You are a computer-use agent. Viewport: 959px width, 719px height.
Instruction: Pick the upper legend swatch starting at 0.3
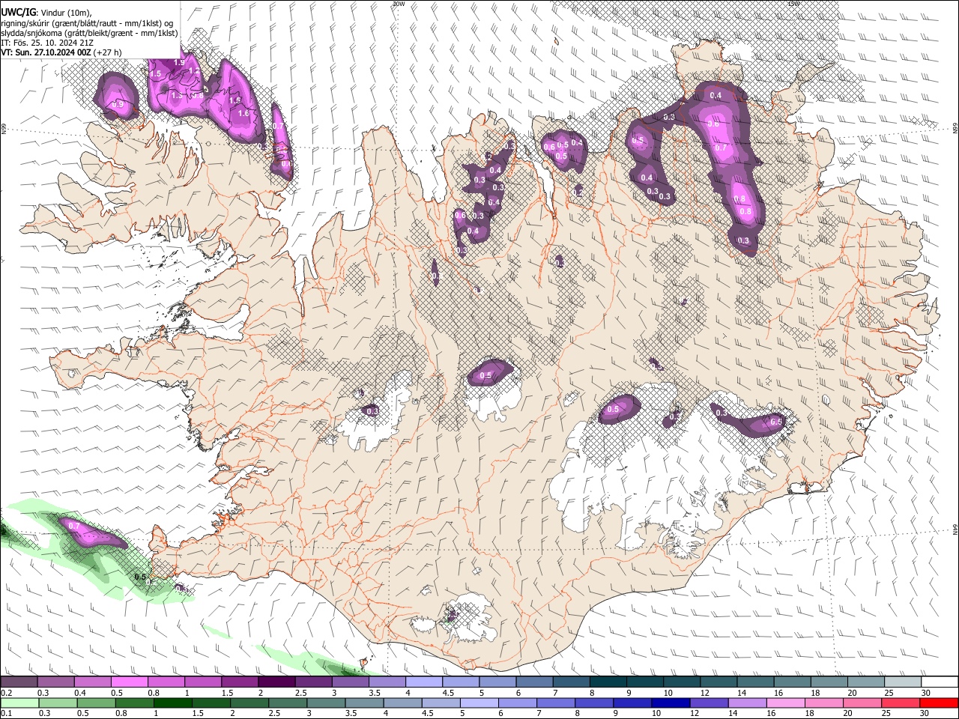point(55,682)
